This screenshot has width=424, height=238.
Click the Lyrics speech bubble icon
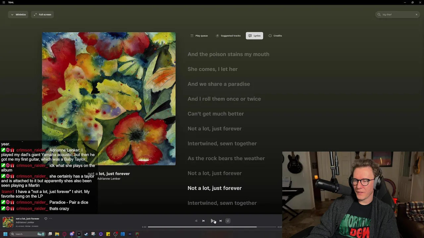250,36
